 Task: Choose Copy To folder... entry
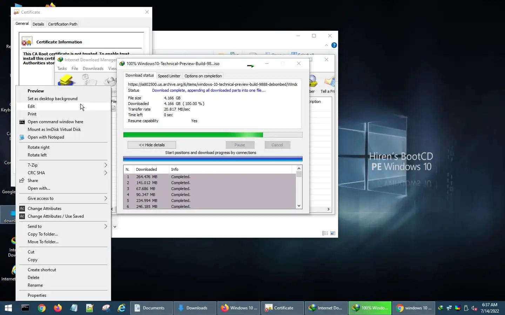click(x=63, y=234)
